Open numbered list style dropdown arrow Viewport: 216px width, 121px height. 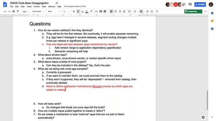coord(138,12)
